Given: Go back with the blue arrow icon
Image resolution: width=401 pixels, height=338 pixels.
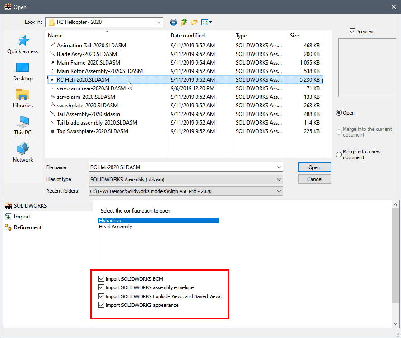Looking at the screenshot, I should (173, 23).
